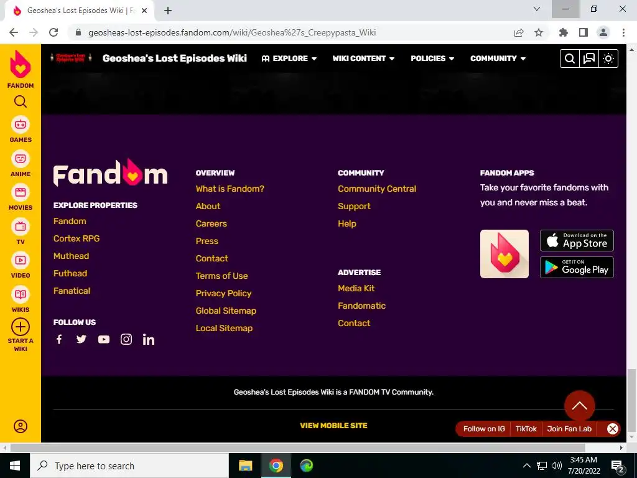Open the Media Kit link

tap(356, 288)
